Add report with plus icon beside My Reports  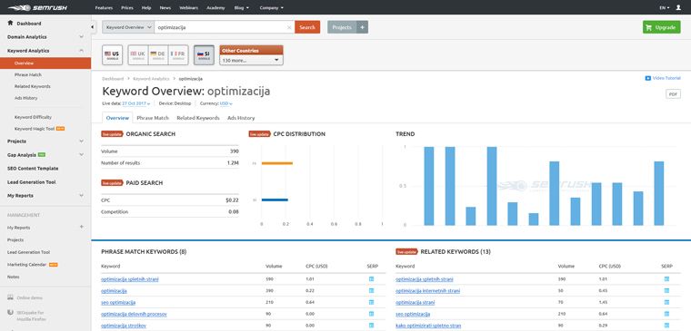pos(81,228)
